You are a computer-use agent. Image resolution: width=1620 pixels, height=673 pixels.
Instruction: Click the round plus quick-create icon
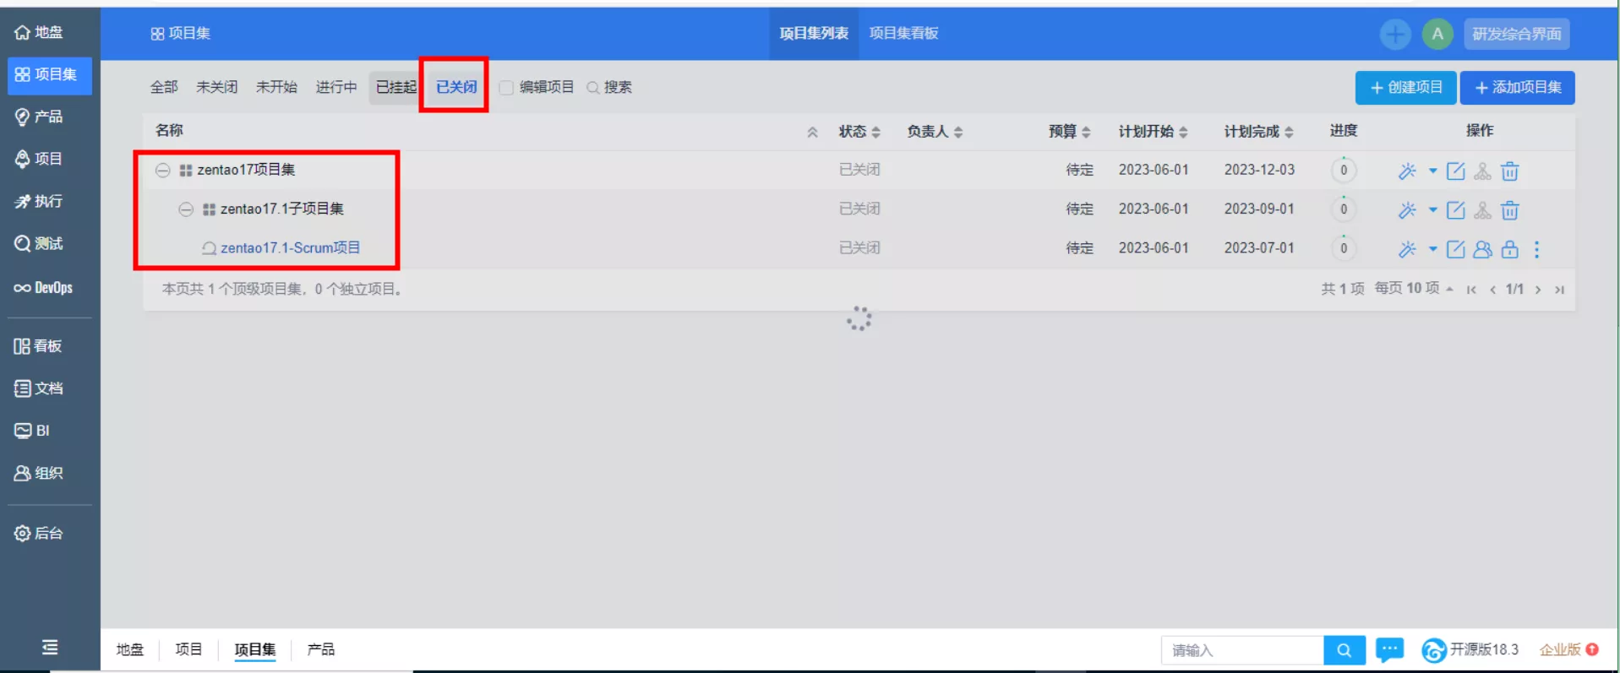(1395, 35)
